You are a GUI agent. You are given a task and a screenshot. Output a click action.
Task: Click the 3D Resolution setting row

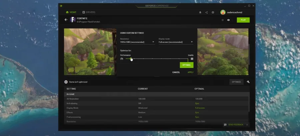pos(156,99)
